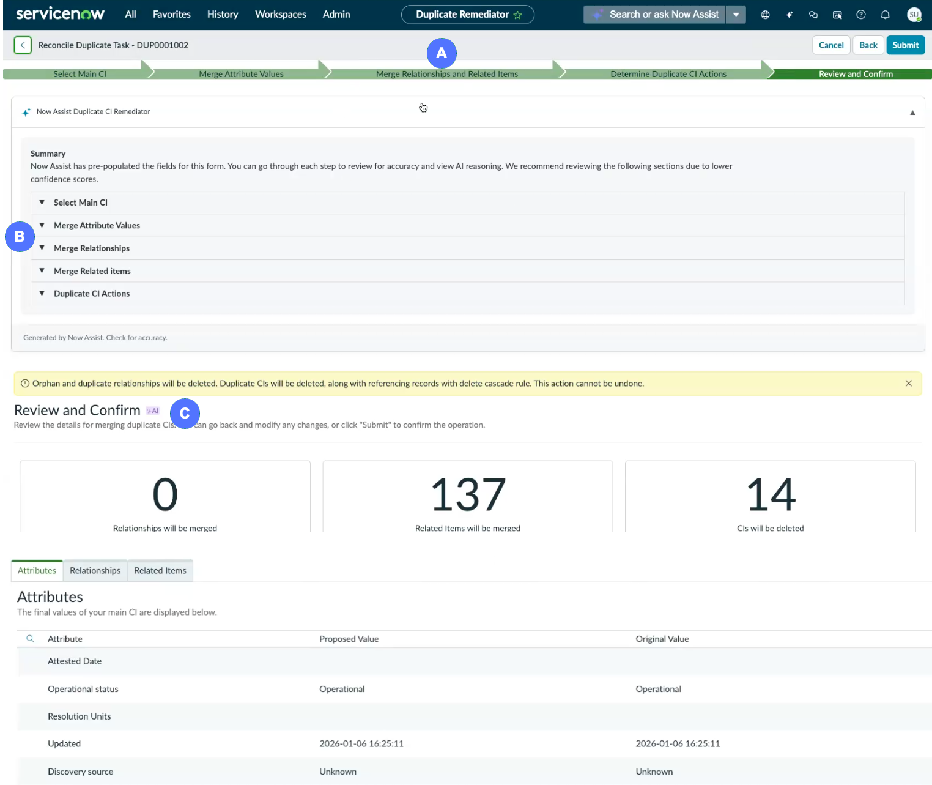Open the SU user avatar menu
The image size is (932, 785).
[914, 15]
